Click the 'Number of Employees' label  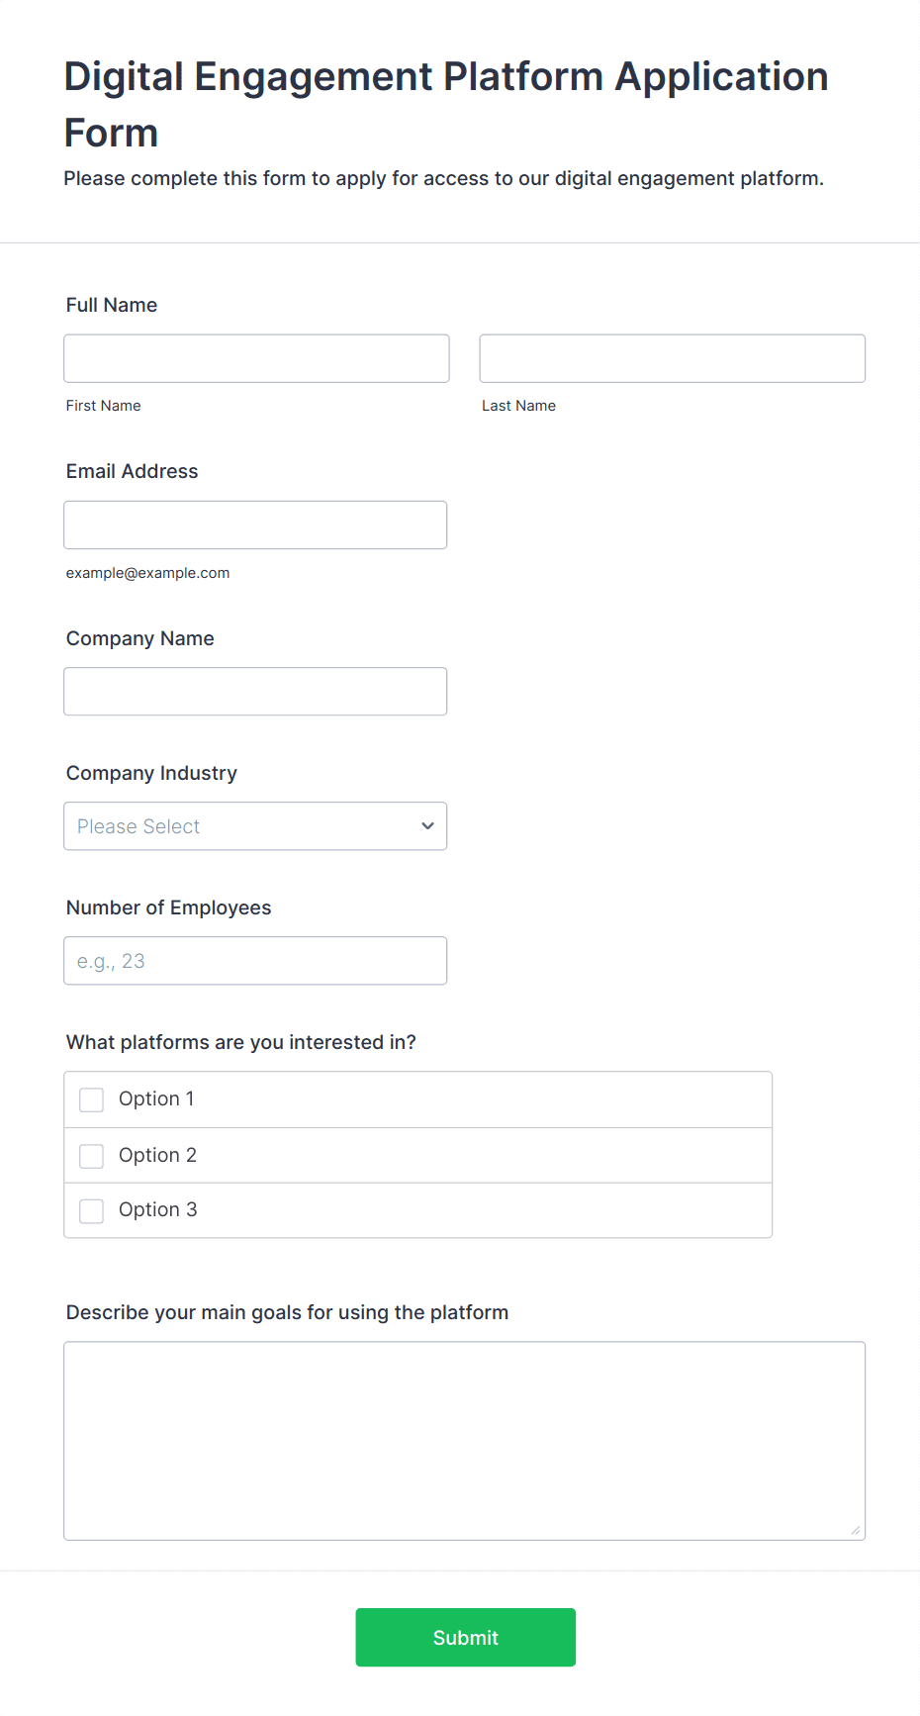(x=168, y=907)
